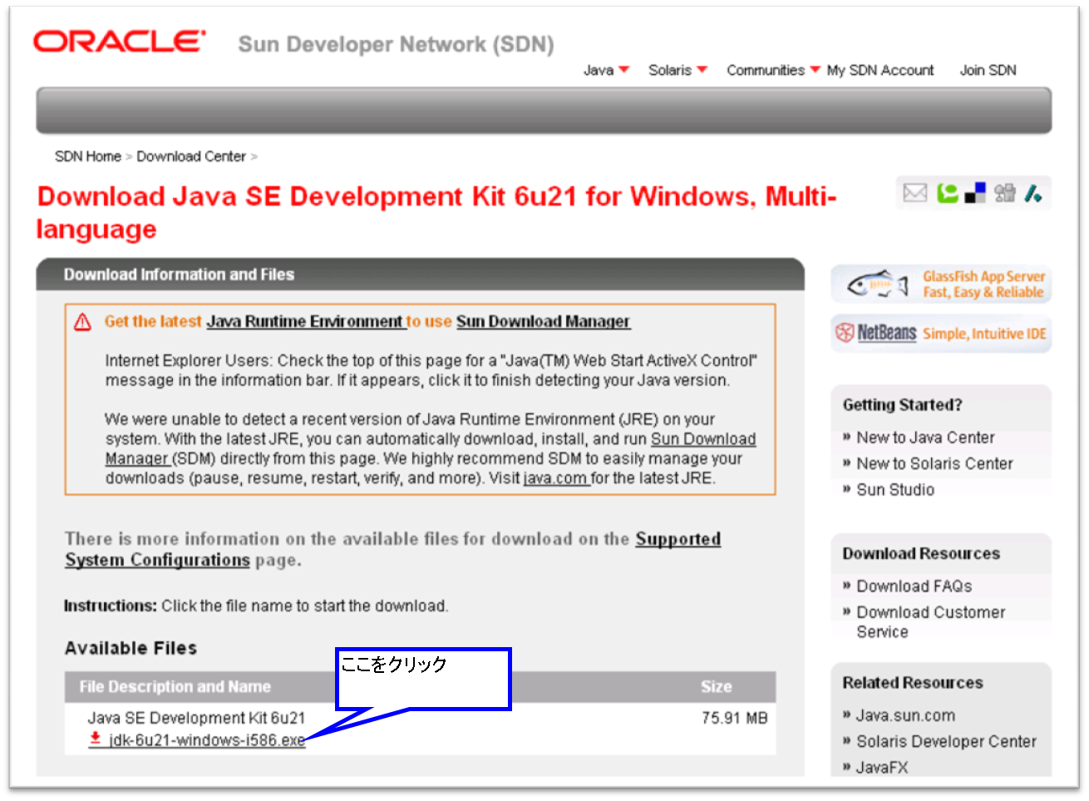Click the NetBeans Simple, Intuitive IDE banner

941,334
